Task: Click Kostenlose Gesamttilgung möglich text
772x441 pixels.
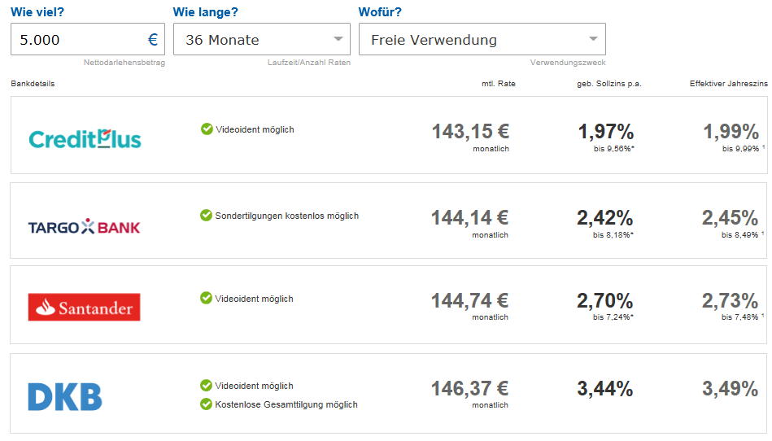Action: [x=286, y=404]
